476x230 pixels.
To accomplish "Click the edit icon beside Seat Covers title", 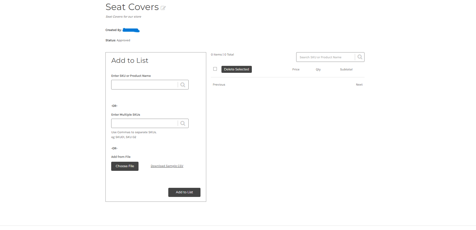I will tap(163, 8).
